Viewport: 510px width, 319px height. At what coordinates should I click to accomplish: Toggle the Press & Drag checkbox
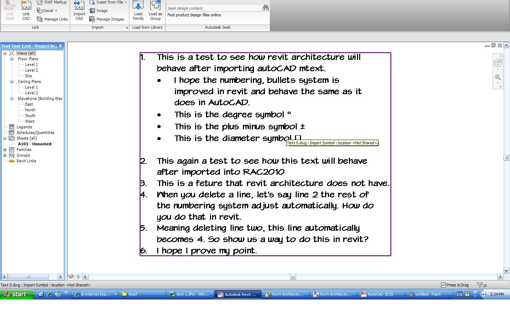443,285
